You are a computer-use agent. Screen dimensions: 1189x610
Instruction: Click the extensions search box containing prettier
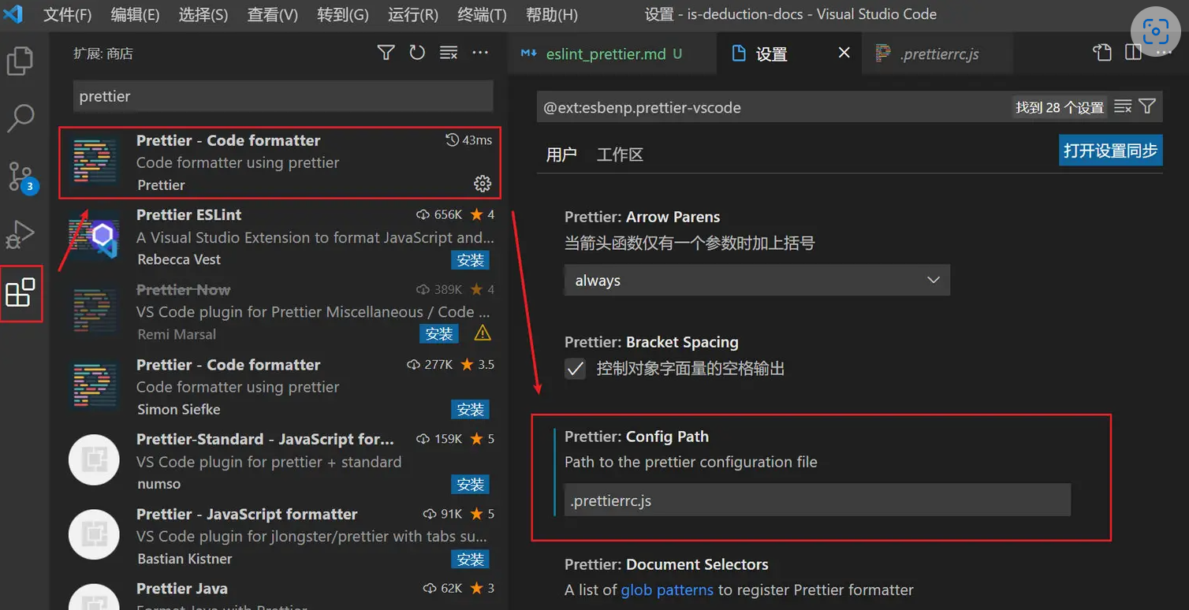[283, 96]
